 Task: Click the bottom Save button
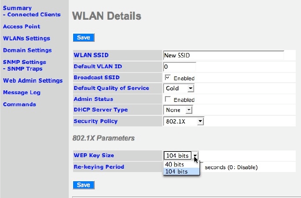[83, 185]
